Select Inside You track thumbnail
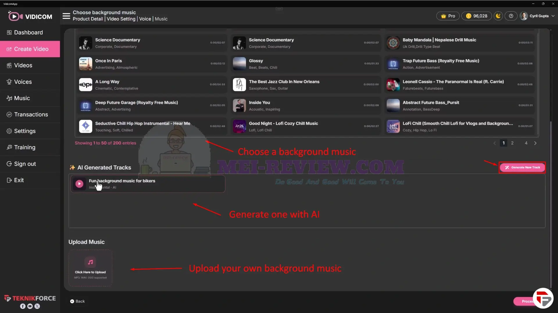 pos(239,106)
